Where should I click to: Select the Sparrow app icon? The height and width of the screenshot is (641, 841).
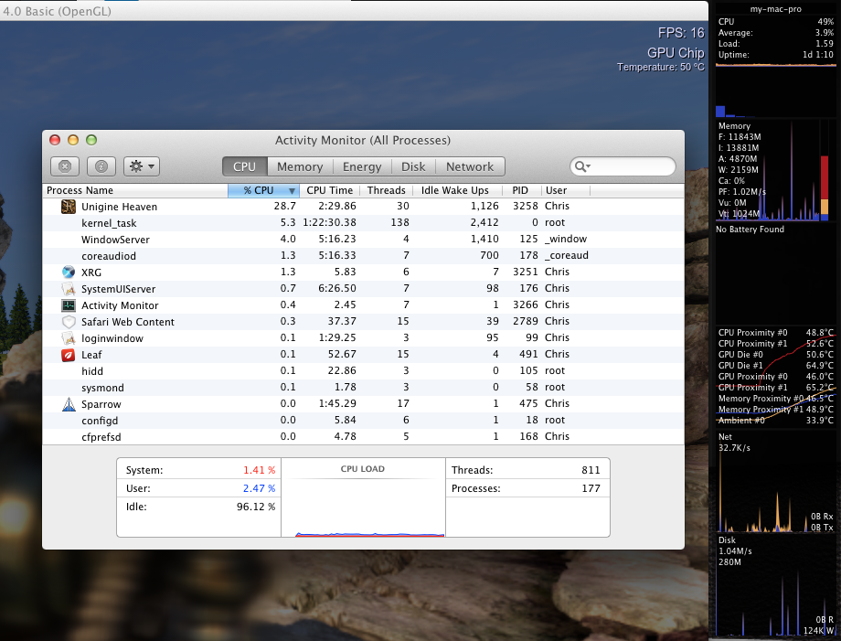pos(69,404)
